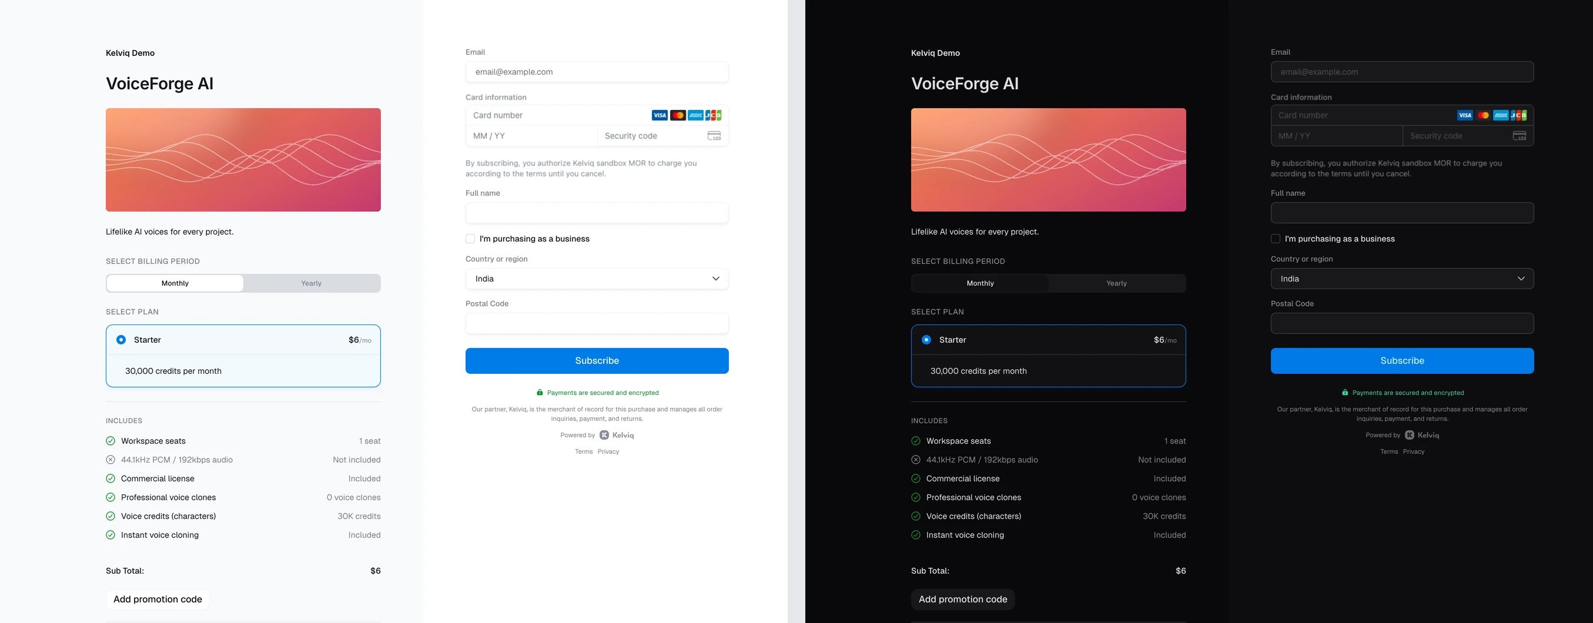Open the Terms link in the light theme footer
Image resolution: width=1593 pixels, height=623 pixels.
coord(584,452)
